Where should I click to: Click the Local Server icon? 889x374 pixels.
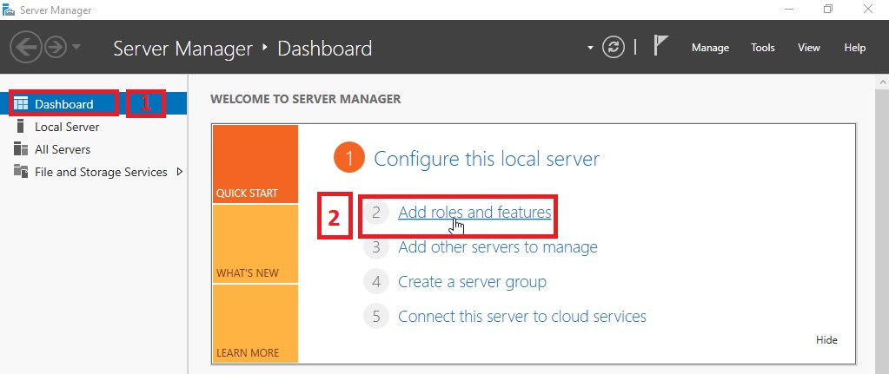20,126
